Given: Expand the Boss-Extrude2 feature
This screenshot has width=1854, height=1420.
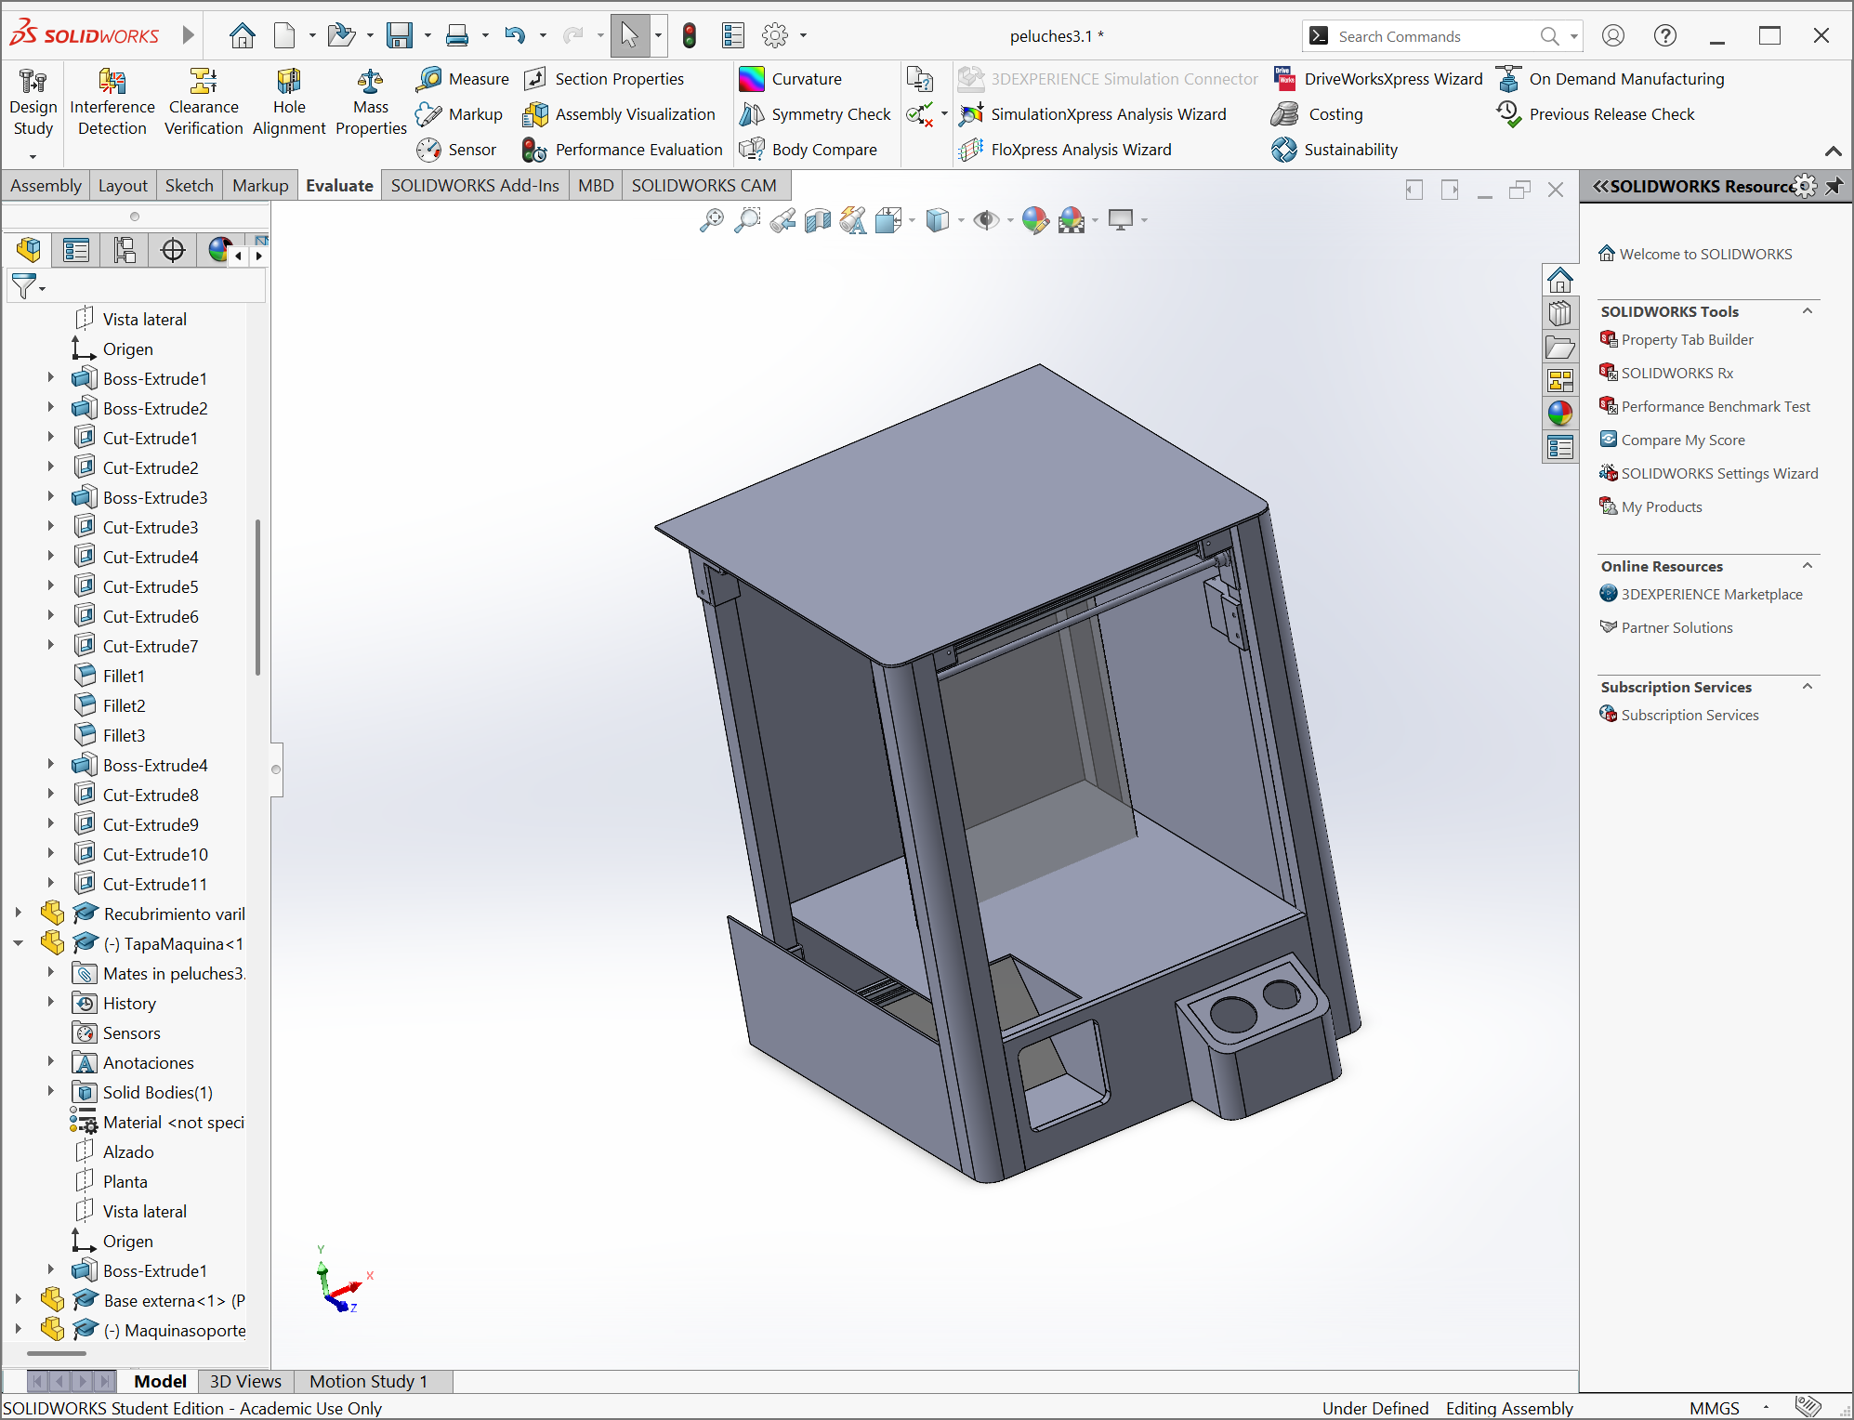Looking at the screenshot, I should pos(51,408).
